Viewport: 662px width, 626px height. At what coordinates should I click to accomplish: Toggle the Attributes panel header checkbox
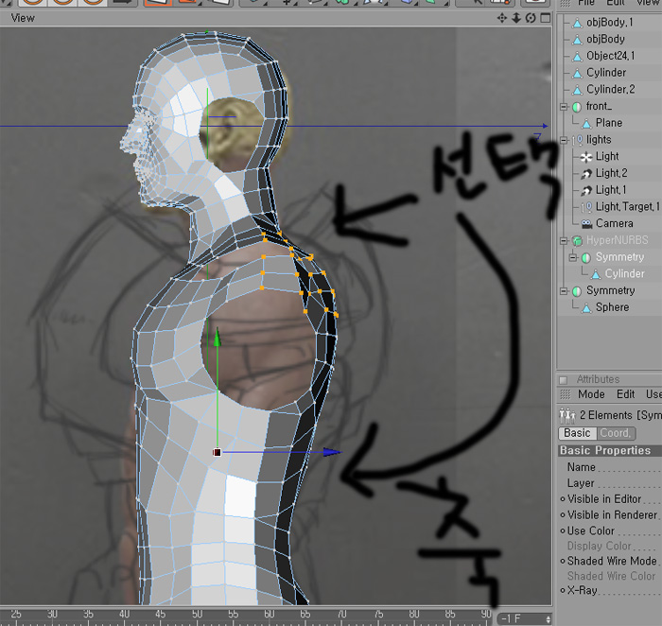tap(563, 380)
